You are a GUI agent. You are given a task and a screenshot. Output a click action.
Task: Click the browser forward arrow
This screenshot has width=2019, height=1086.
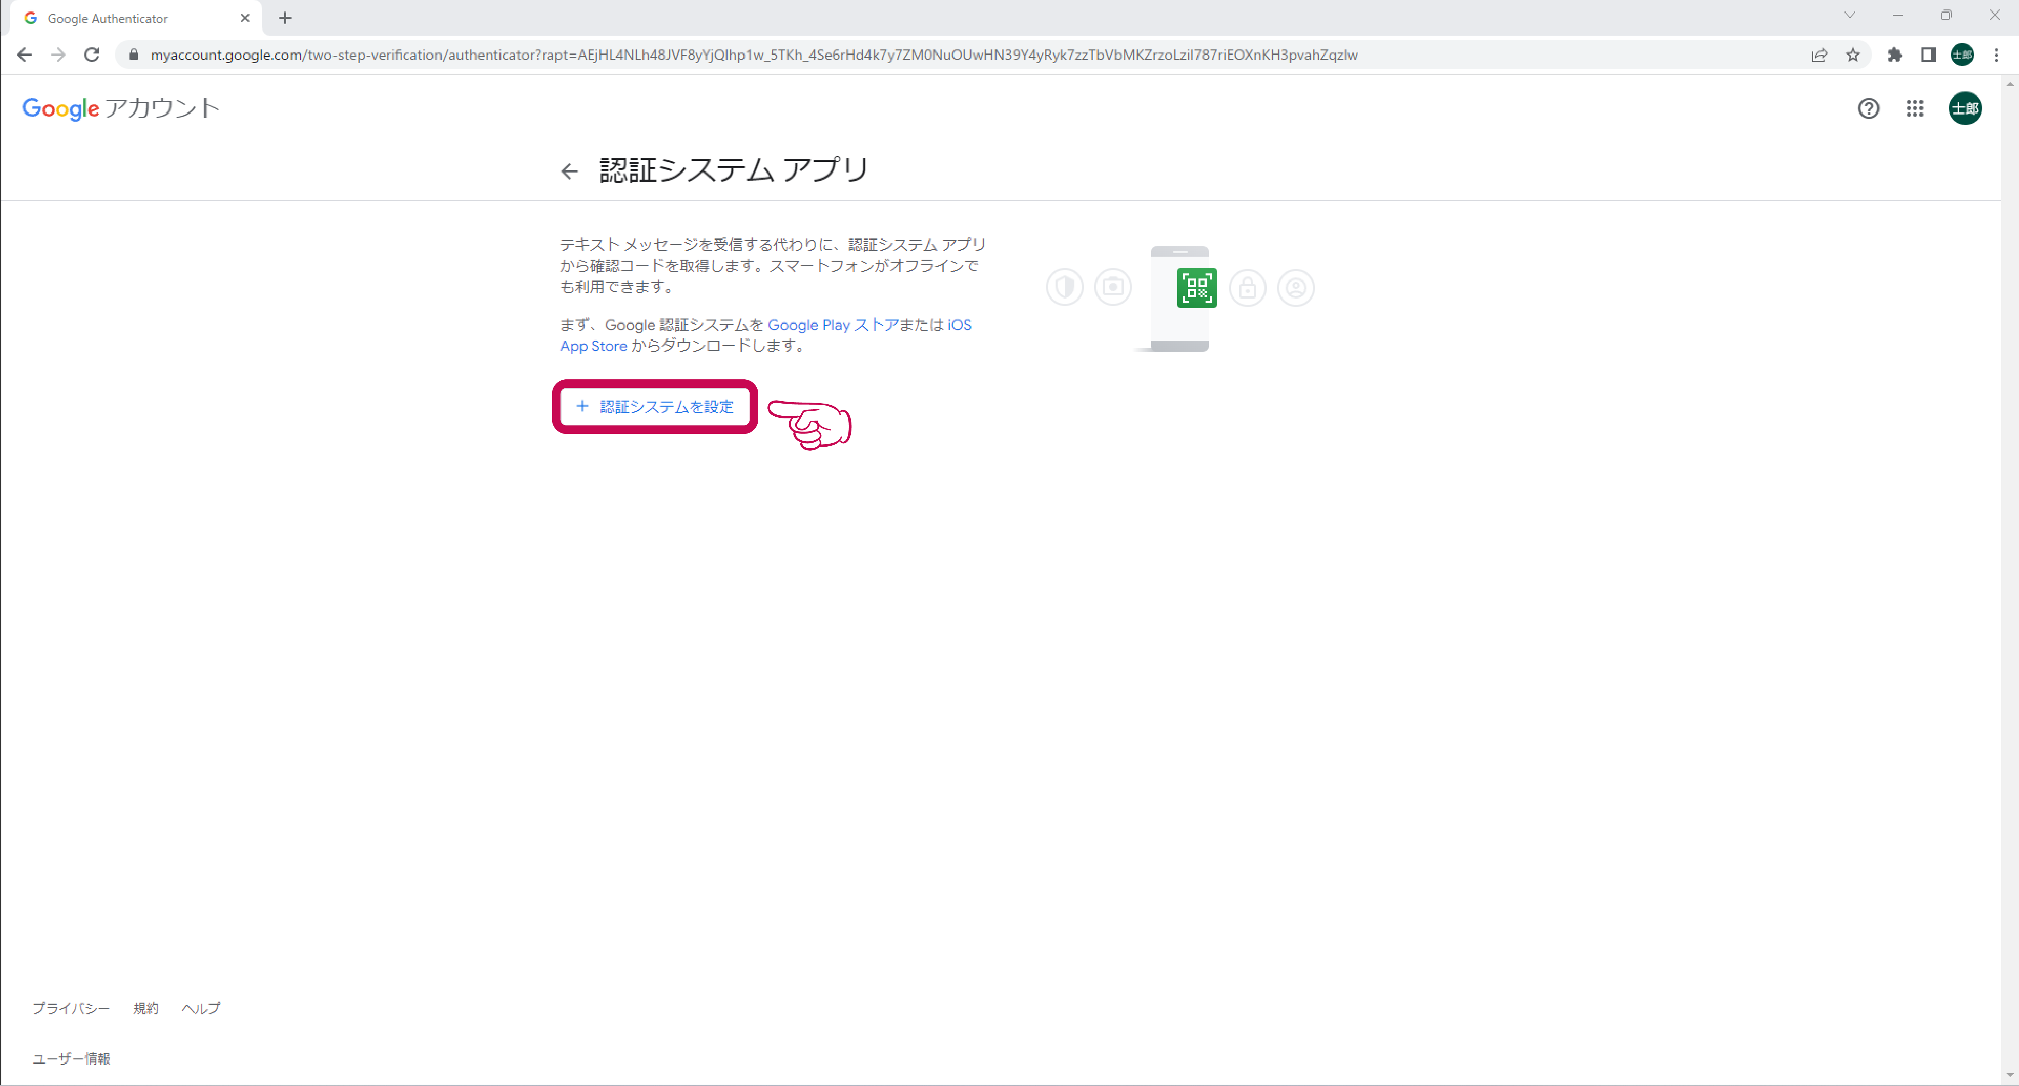[58, 55]
